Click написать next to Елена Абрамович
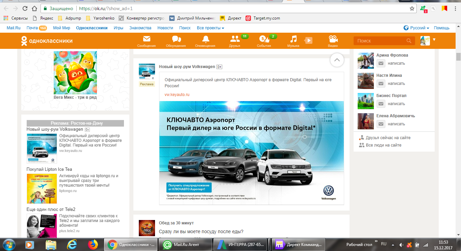 (x=396, y=124)
